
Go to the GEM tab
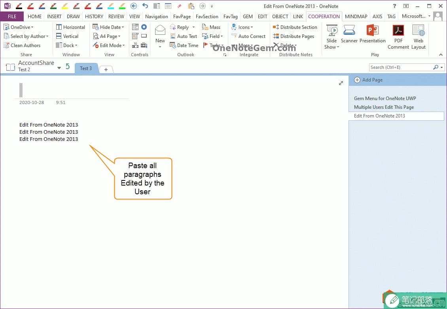[248, 17]
